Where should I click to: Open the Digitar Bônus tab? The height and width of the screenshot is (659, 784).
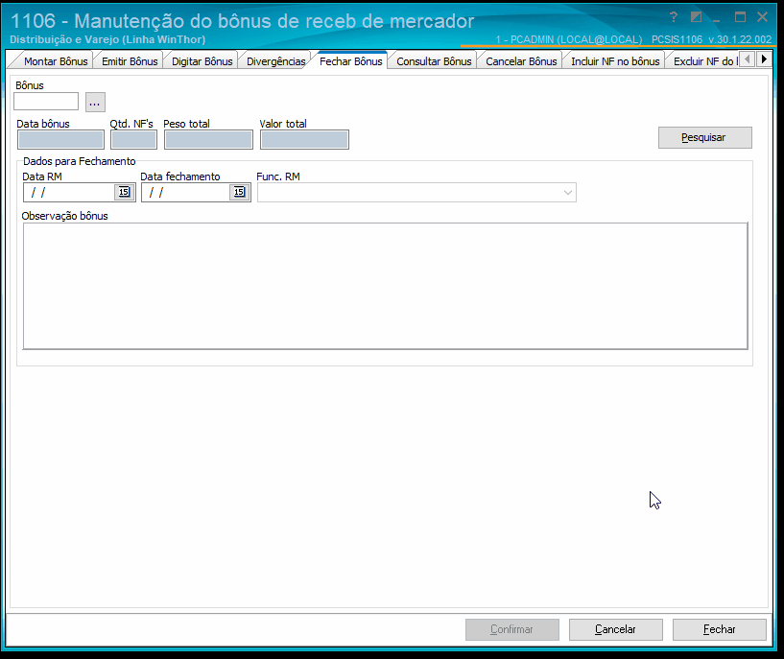point(202,61)
